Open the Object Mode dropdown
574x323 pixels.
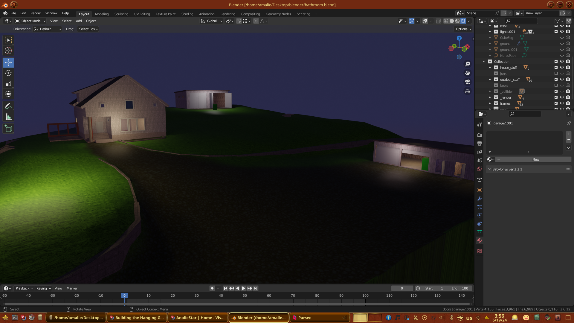coord(30,21)
